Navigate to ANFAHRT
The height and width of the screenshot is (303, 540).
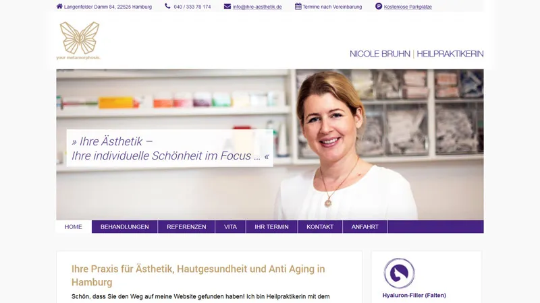click(x=365, y=227)
